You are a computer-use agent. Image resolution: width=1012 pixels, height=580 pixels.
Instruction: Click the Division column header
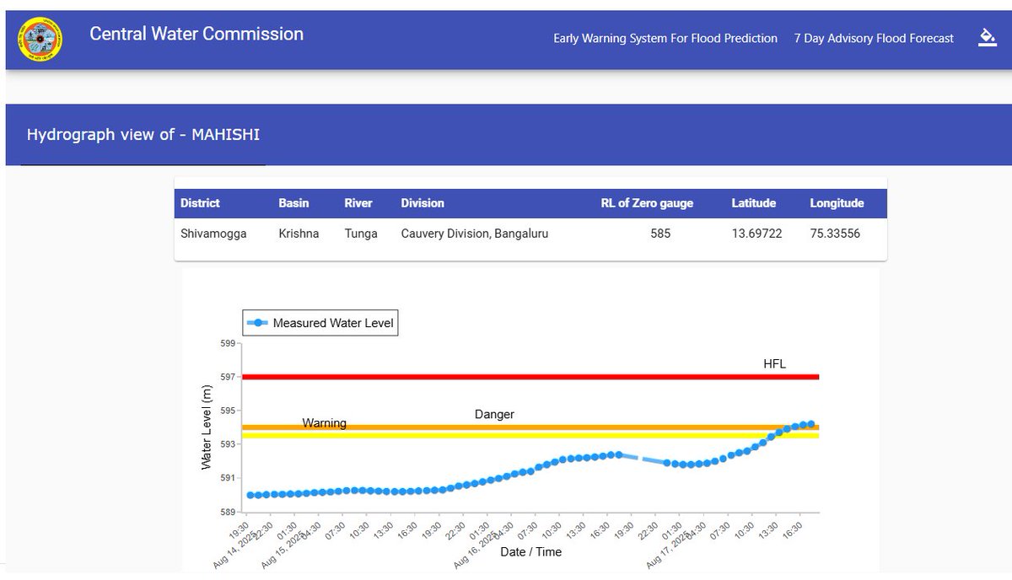coord(423,203)
